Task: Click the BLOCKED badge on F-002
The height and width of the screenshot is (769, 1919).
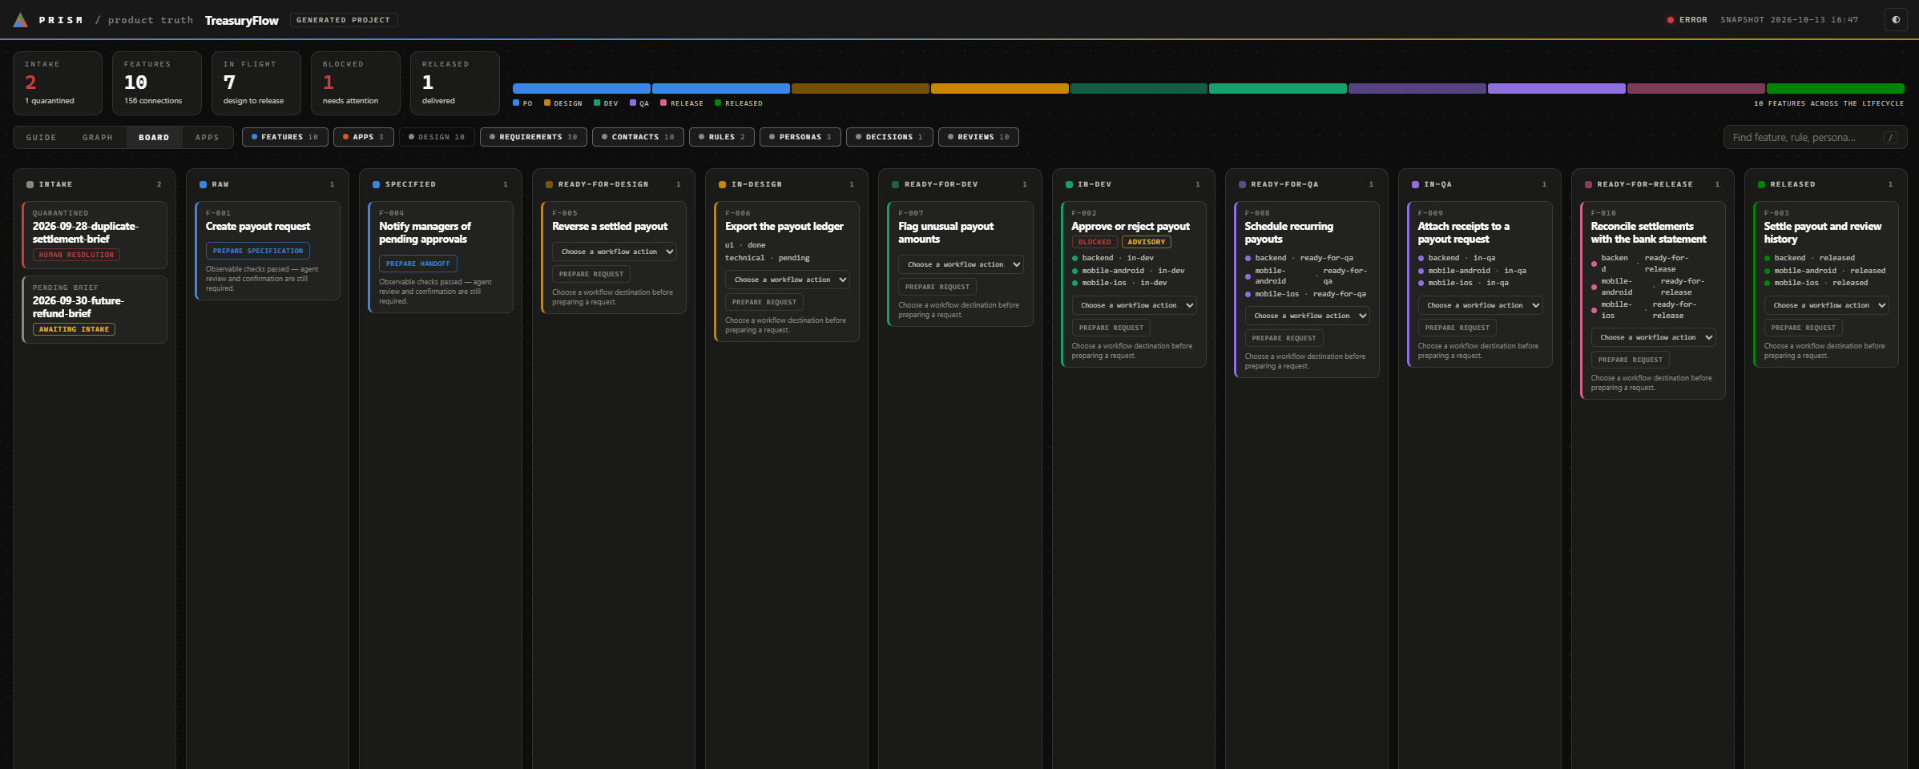Action: point(1095,242)
